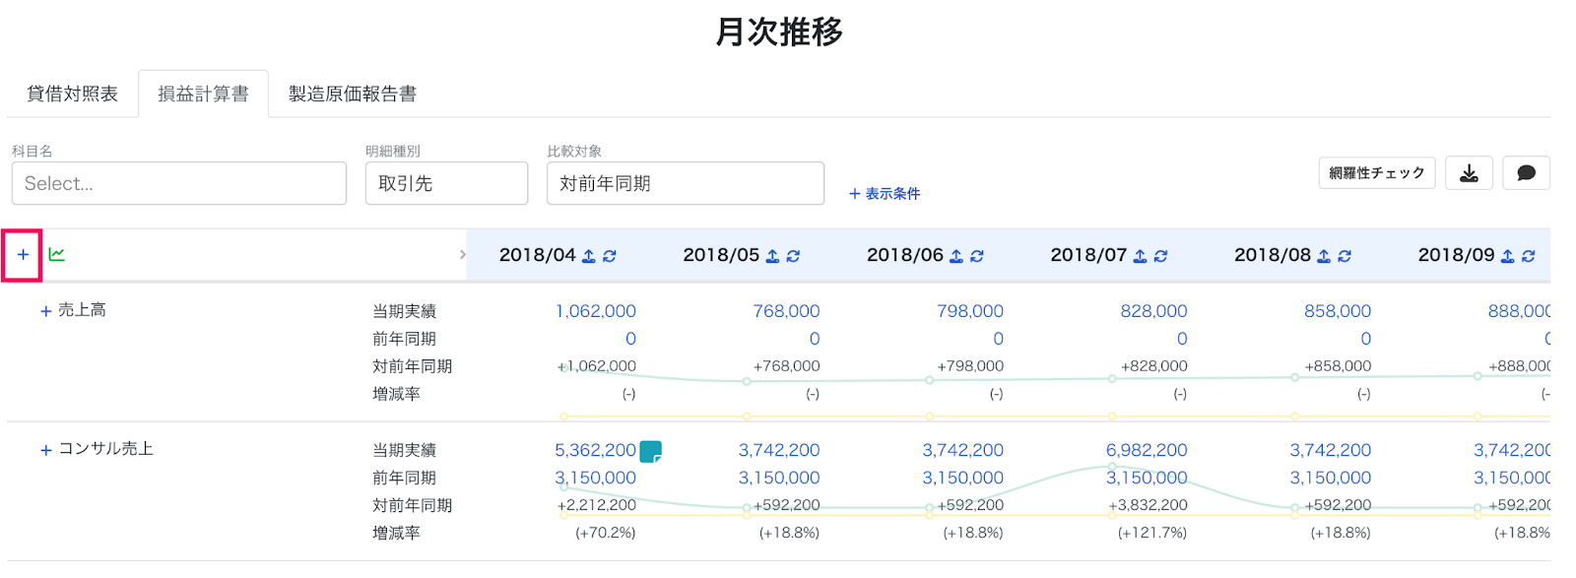This screenshot has width=1576, height=578.
Task: Open the 製造原価報告書 tab
Action: pyautogui.click(x=353, y=94)
